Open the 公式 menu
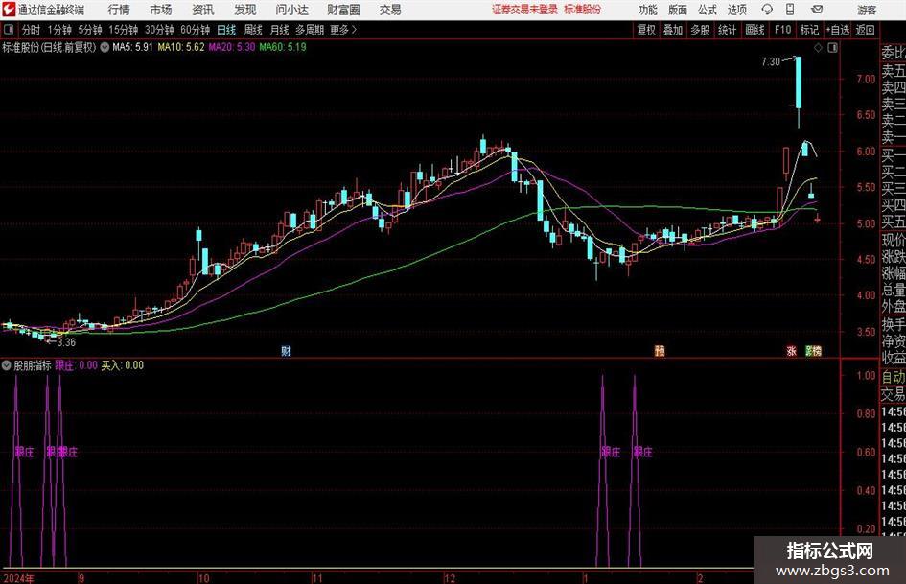 (708, 10)
